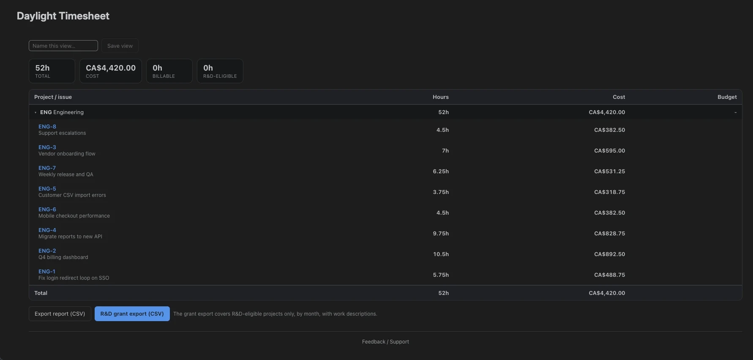Open issue ENG-5 Customer CSV import errors
The width and height of the screenshot is (753, 360).
pos(47,188)
